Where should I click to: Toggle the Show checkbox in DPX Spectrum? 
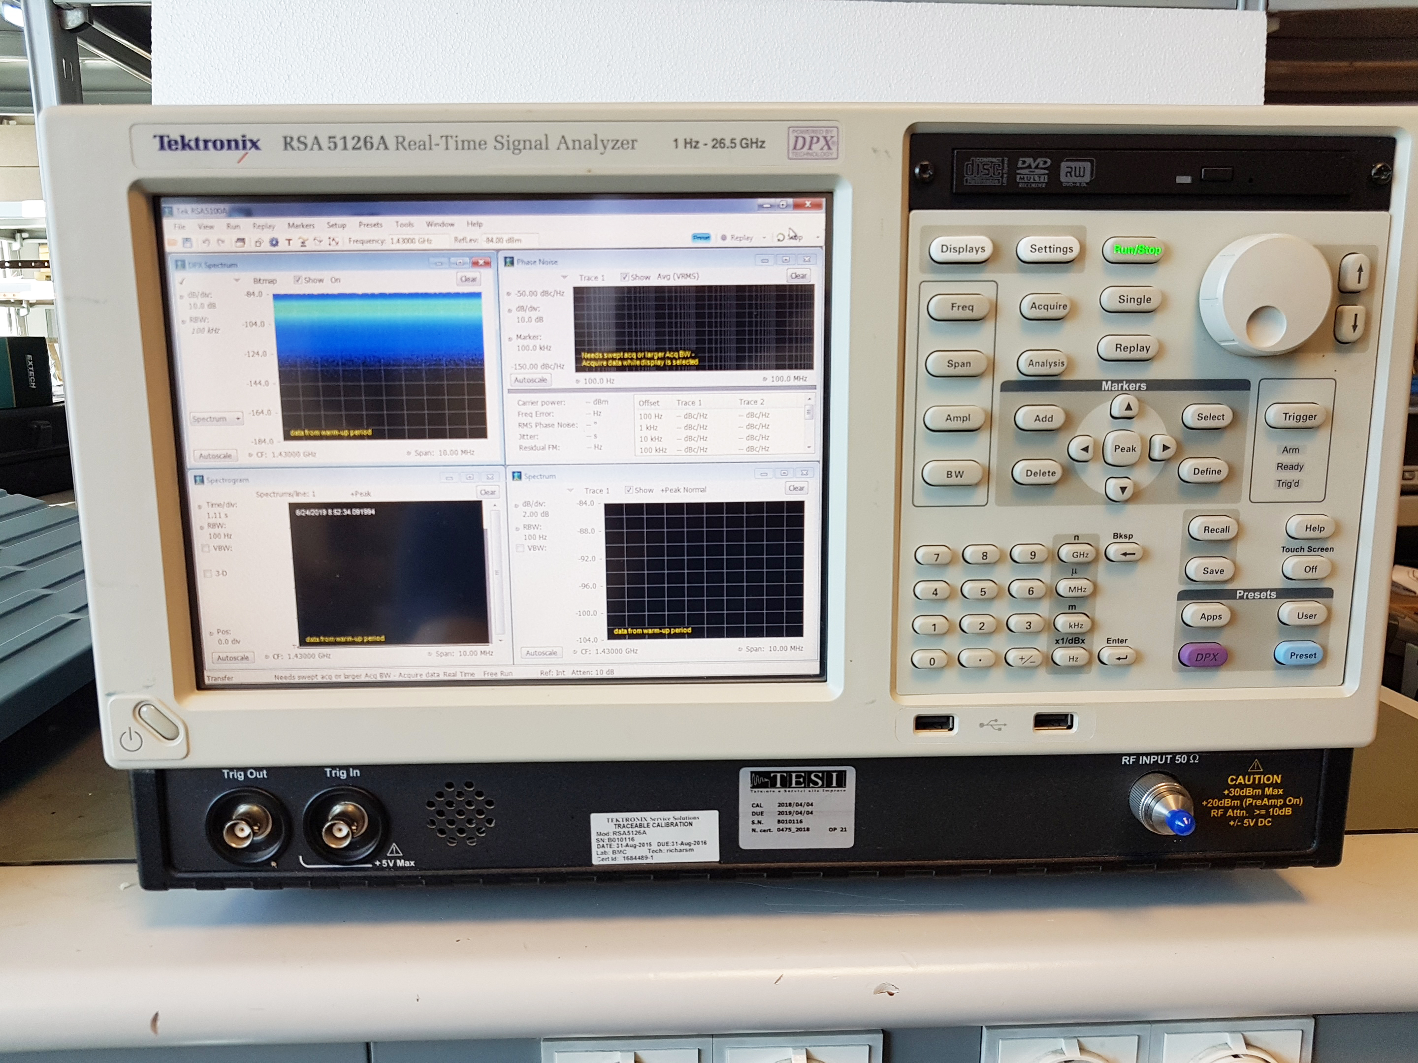297,280
